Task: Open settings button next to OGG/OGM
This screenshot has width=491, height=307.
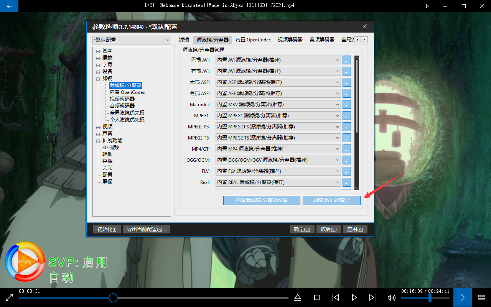Action: 347,160
